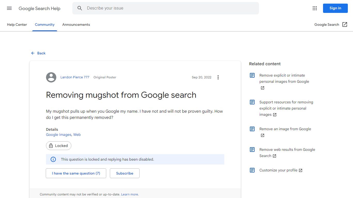Click the Sign in button
353x198 pixels.
point(335,8)
